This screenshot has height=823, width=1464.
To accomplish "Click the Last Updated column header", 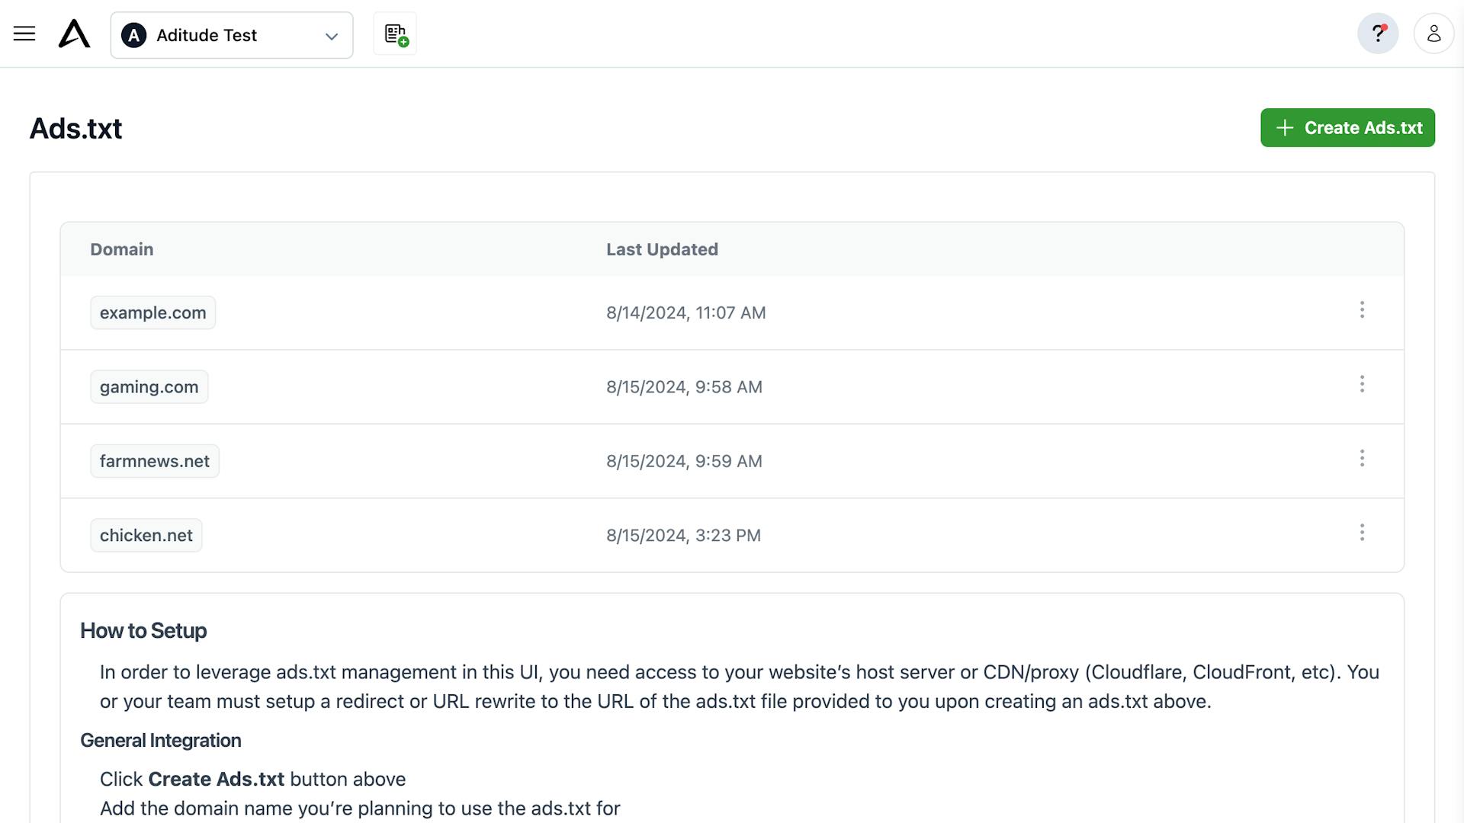I will pyautogui.click(x=661, y=250).
